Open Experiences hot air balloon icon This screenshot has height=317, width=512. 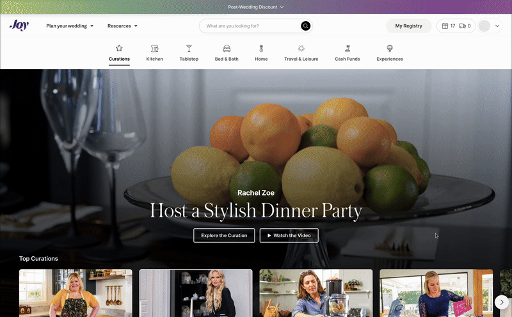(390, 49)
